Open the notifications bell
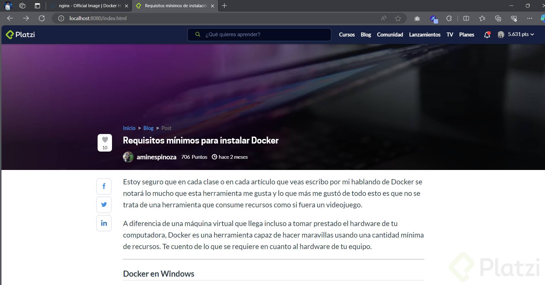Image resolution: width=545 pixels, height=285 pixels. point(487,35)
